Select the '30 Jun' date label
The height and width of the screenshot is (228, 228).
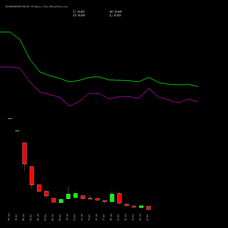click(x=9, y=217)
